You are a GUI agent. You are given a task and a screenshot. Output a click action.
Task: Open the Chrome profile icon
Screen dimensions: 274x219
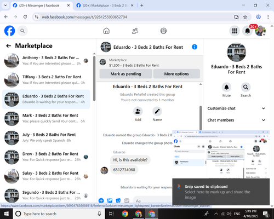(258, 17)
